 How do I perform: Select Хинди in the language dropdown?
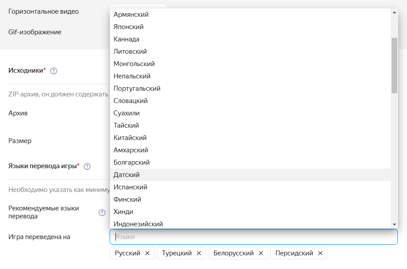(123, 212)
